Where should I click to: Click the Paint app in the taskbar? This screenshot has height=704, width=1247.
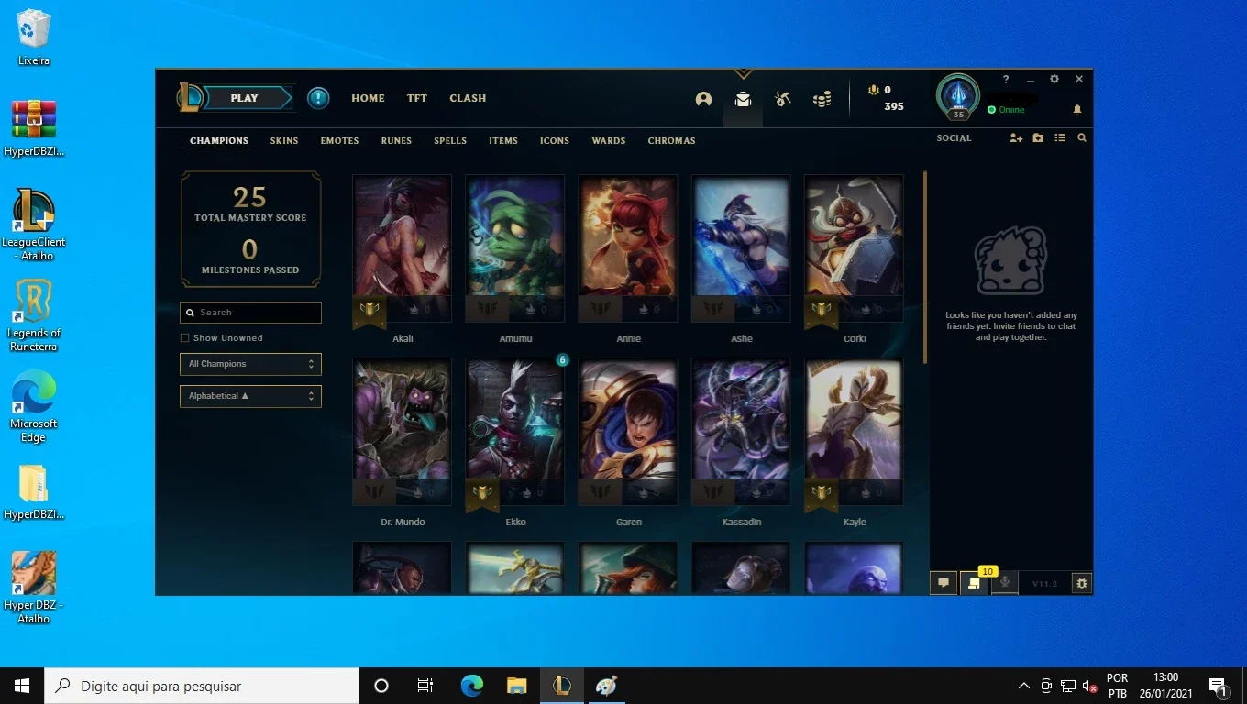pos(606,686)
